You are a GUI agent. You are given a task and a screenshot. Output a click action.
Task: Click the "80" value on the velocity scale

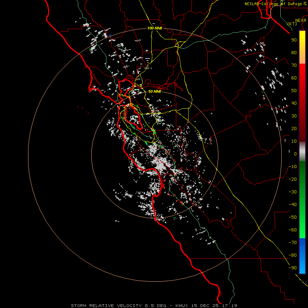tap(294, 52)
